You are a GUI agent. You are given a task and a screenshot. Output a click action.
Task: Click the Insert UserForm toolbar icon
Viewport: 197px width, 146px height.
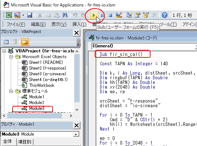tap(17, 15)
